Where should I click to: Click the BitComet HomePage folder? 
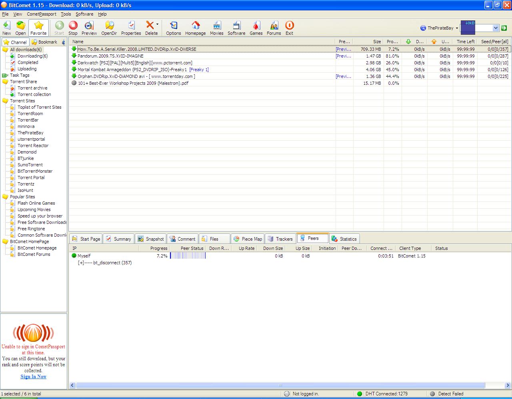coord(29,241)
